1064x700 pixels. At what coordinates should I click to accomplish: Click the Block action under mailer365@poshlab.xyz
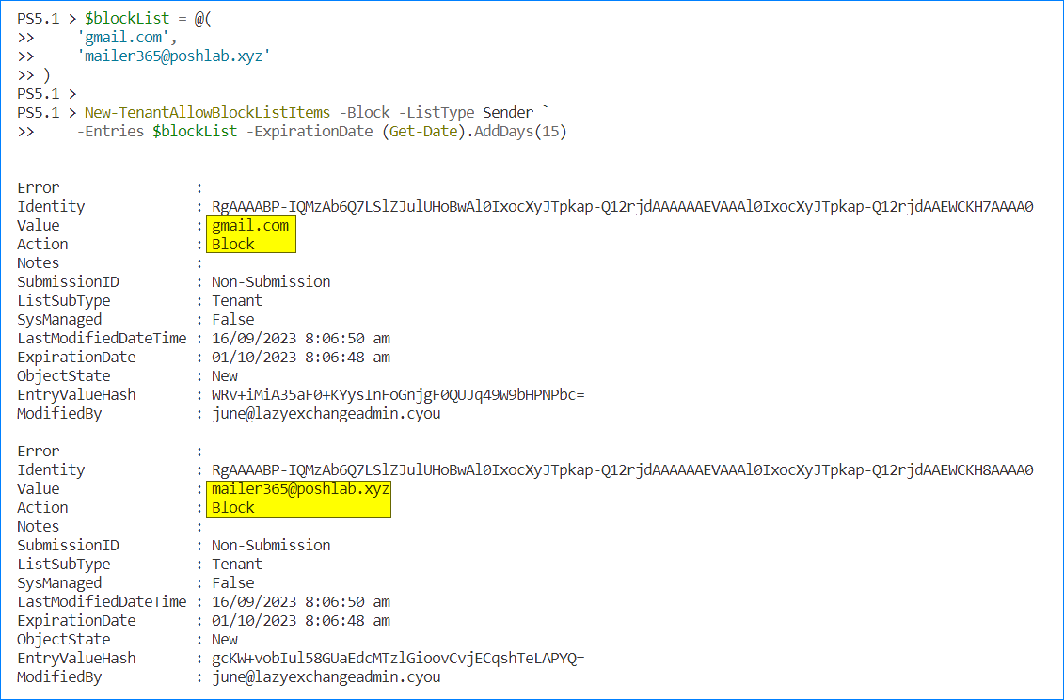point(232,507)
